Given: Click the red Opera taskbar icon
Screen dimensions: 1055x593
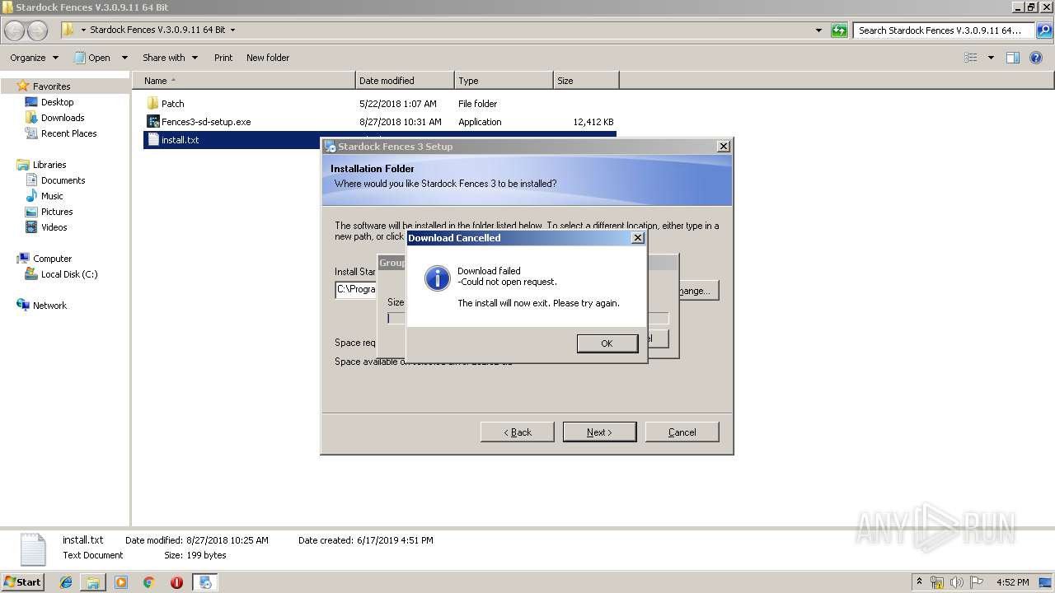Looking at the screenshot, I should (x=176, y=582).
